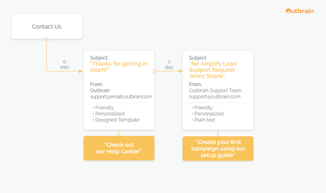Select the "1 day" delay label
Image resolution: width=326 pixels, height=193 pixels.
tap(169, 64)
